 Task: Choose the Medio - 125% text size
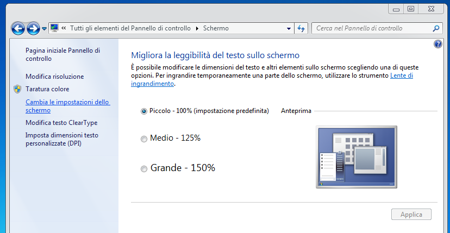coord(144,138)
